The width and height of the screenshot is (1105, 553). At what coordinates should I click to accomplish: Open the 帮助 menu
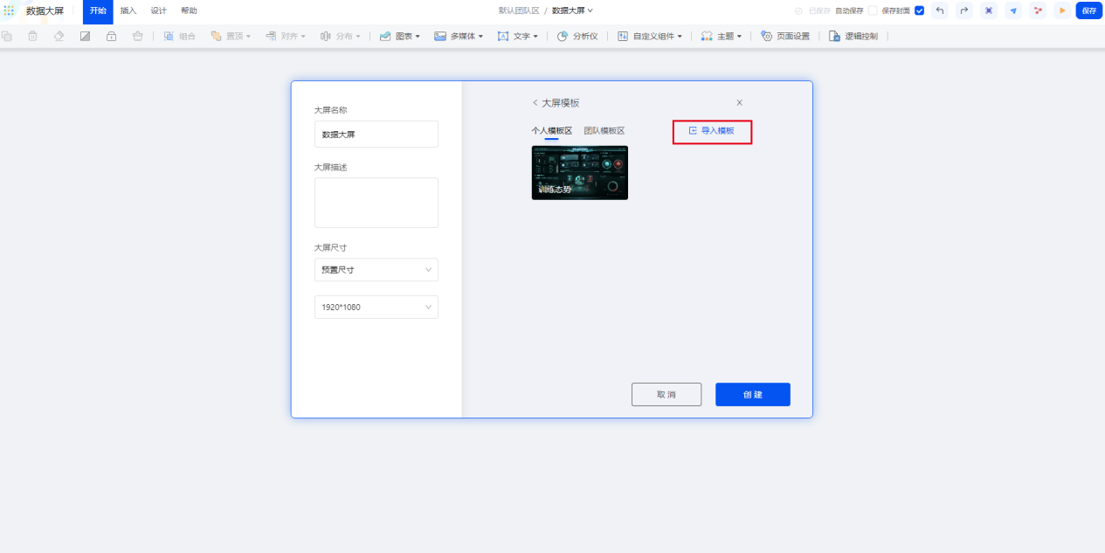click(x=189, y=10)
